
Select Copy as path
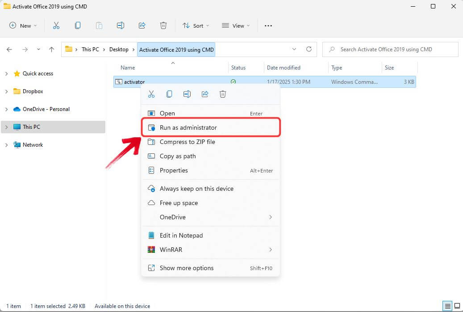(210, 156)
